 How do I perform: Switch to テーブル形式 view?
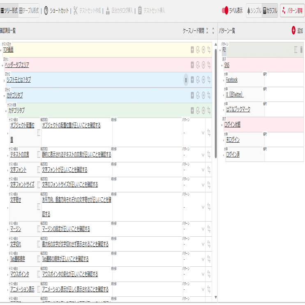click(29, 11)
